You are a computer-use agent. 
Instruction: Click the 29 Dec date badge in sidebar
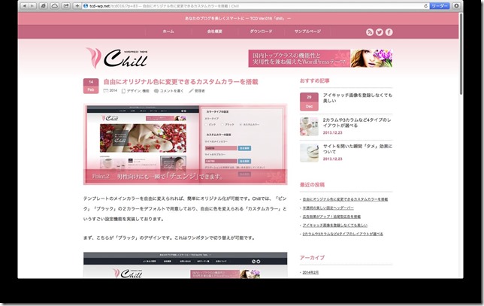point(309,101)
